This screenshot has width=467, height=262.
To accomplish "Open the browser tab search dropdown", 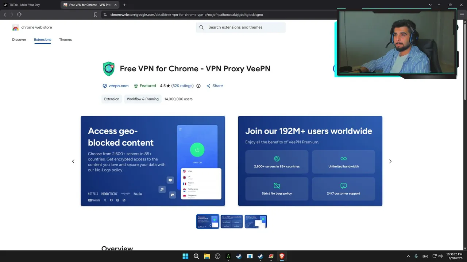I will (430, 5).
